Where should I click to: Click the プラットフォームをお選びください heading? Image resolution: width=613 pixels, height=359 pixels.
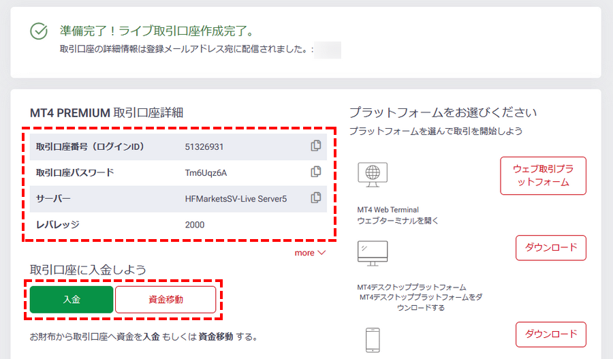pyautogui.click(x=443, y=112)
